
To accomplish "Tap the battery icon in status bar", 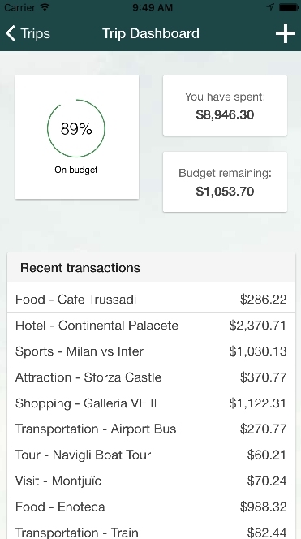I will click(x=289, y=7).
